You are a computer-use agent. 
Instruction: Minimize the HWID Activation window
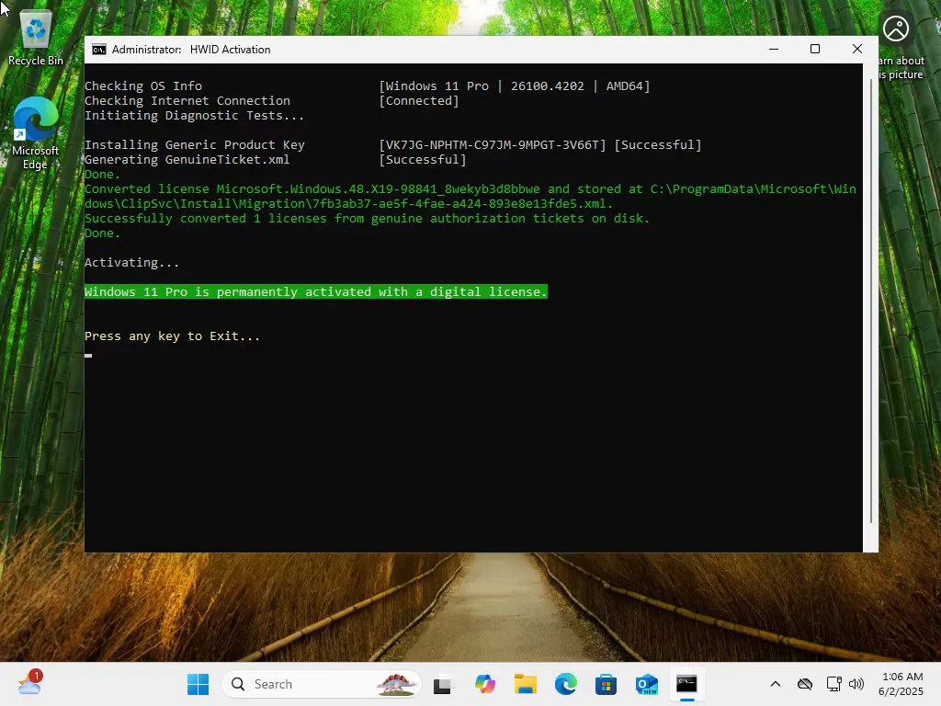[x=774, y=50]
